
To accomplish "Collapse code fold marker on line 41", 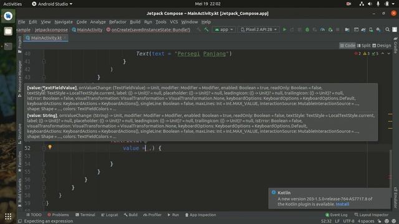I will click(44, 62).
